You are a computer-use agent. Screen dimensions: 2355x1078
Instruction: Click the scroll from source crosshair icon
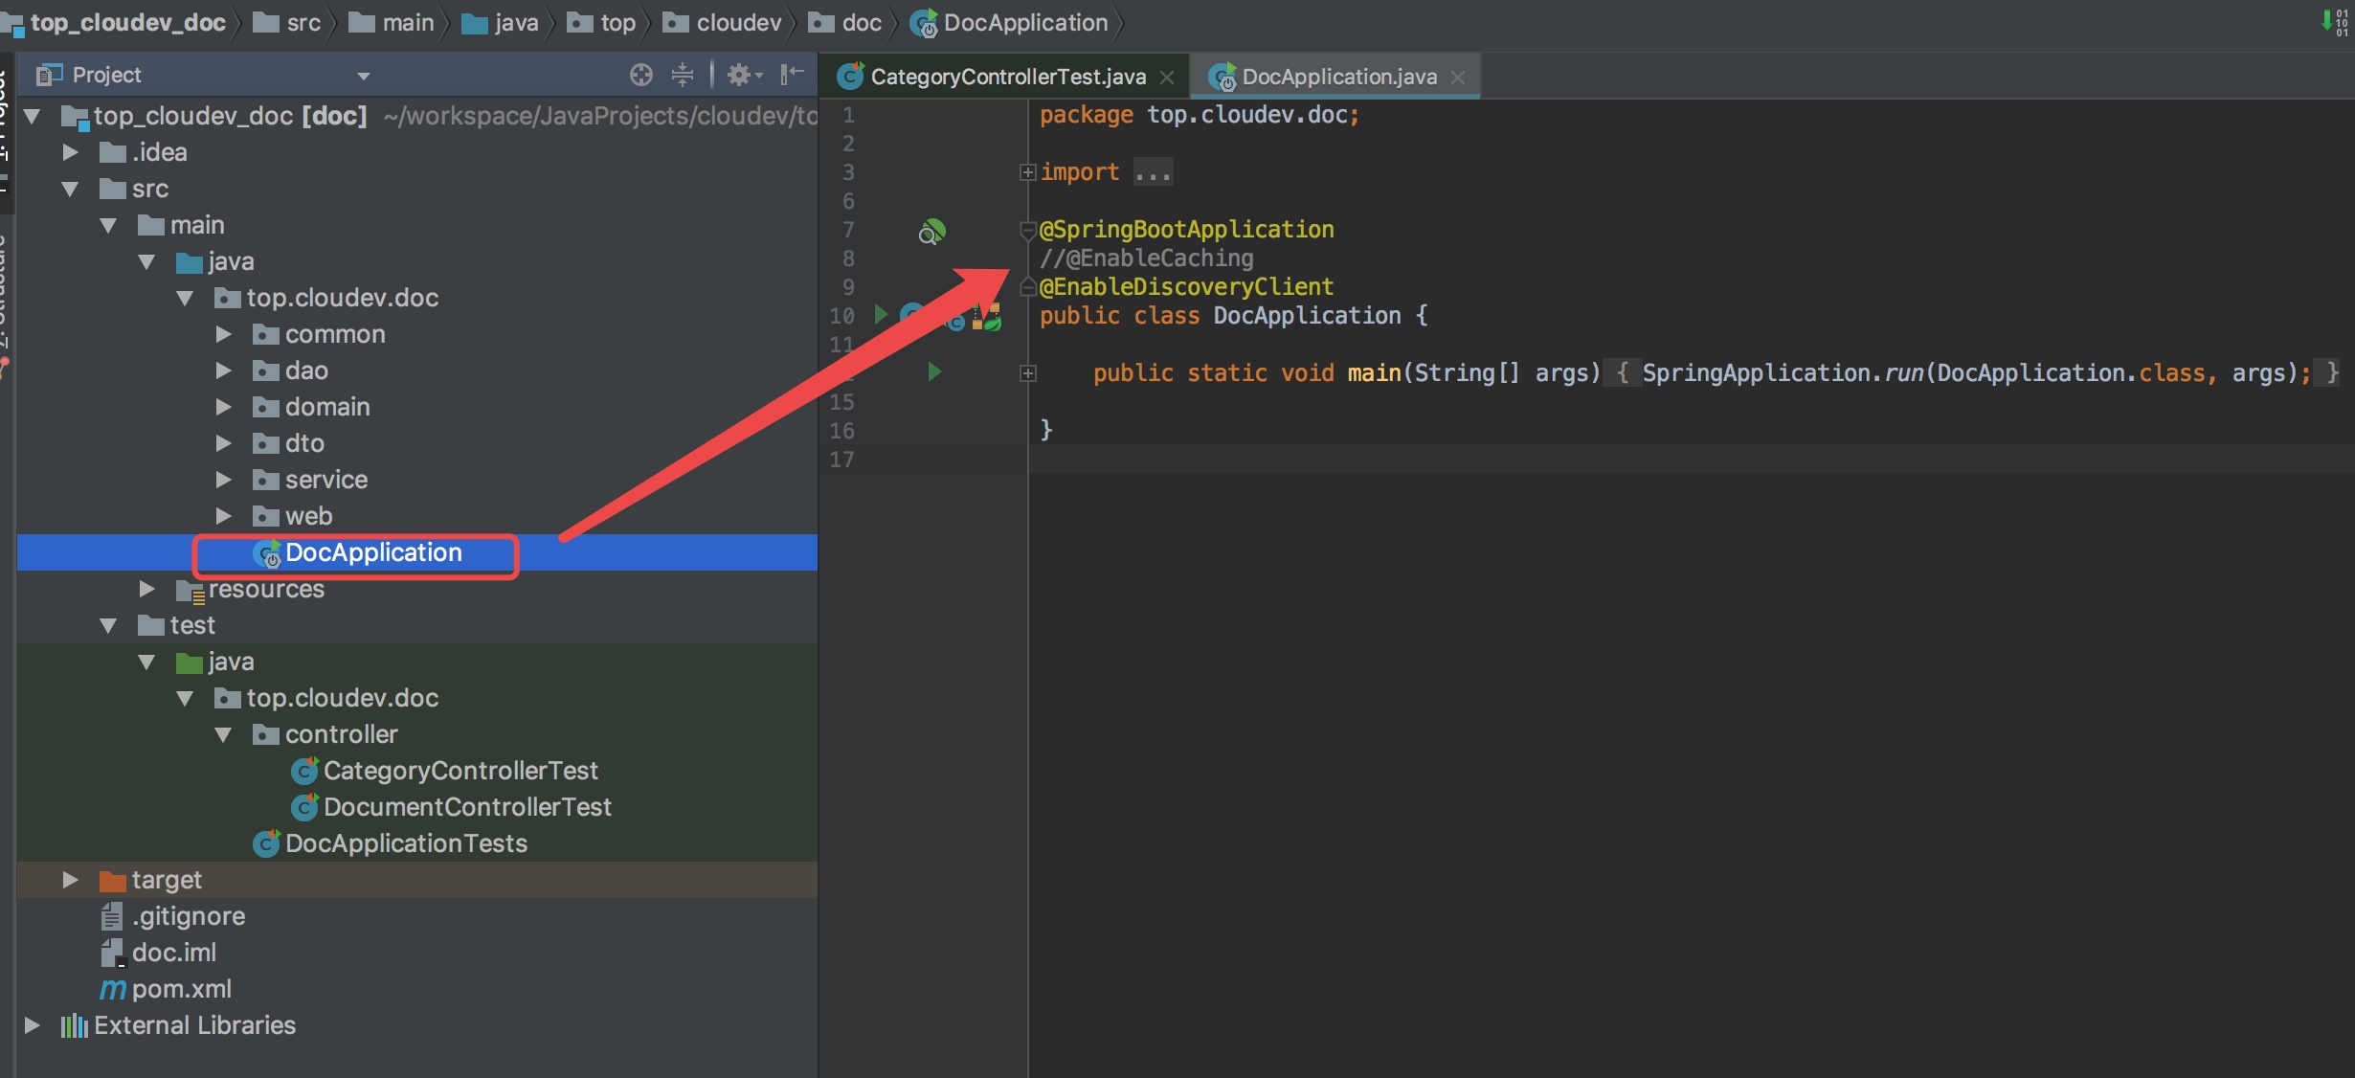[x=641, y=75]
